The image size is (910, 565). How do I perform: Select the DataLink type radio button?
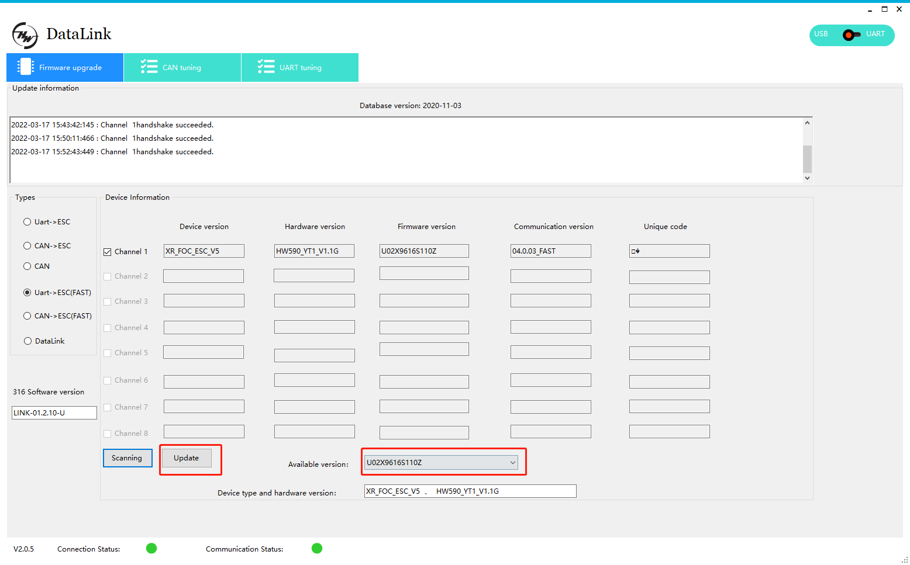[x=27, y=341]
